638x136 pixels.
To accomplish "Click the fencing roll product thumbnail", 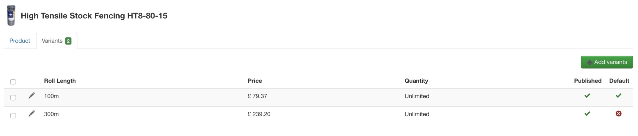I will click(11, 16).
